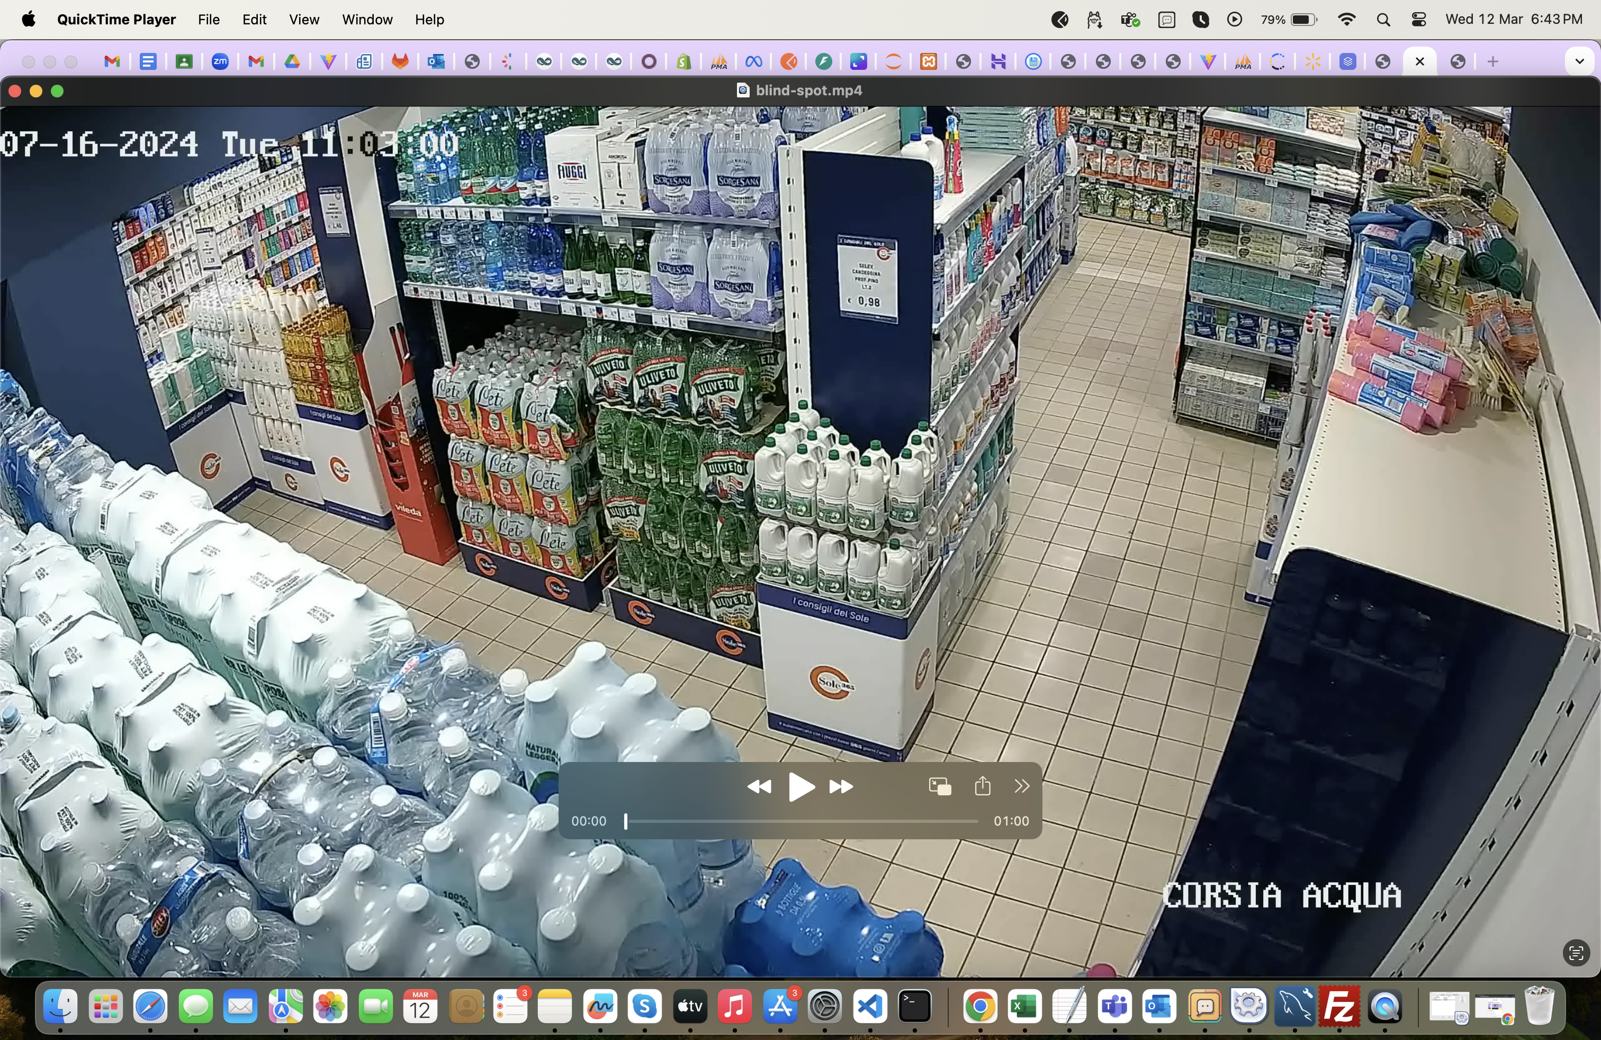The width and height of the screenshot is (1601, 1040).
Task: Click the fast-forward button in QuickTime controls
Action: [842, 786]
